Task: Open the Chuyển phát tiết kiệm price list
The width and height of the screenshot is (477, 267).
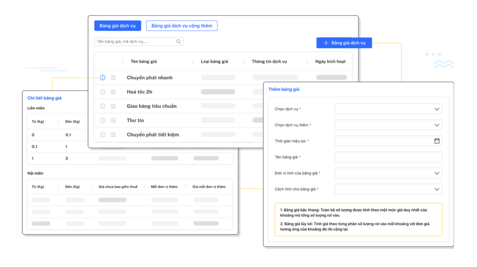Action: tap(153, 135)
